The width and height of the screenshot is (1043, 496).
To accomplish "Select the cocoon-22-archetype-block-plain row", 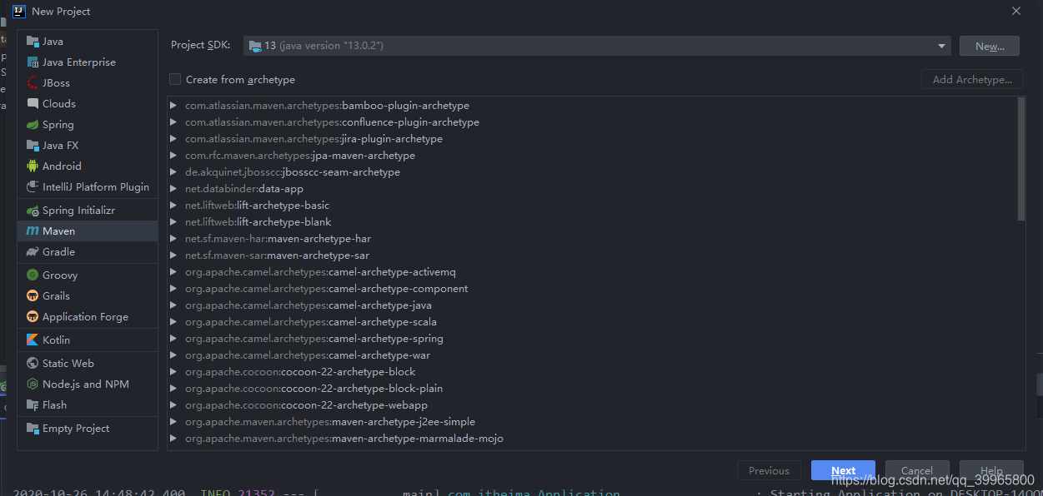I will [592, 389].
